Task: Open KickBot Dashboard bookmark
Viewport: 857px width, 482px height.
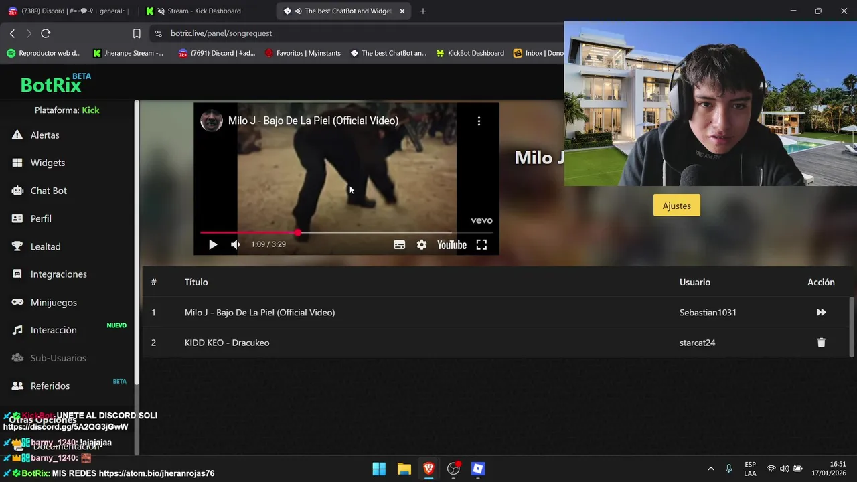Action: [470, 53]
